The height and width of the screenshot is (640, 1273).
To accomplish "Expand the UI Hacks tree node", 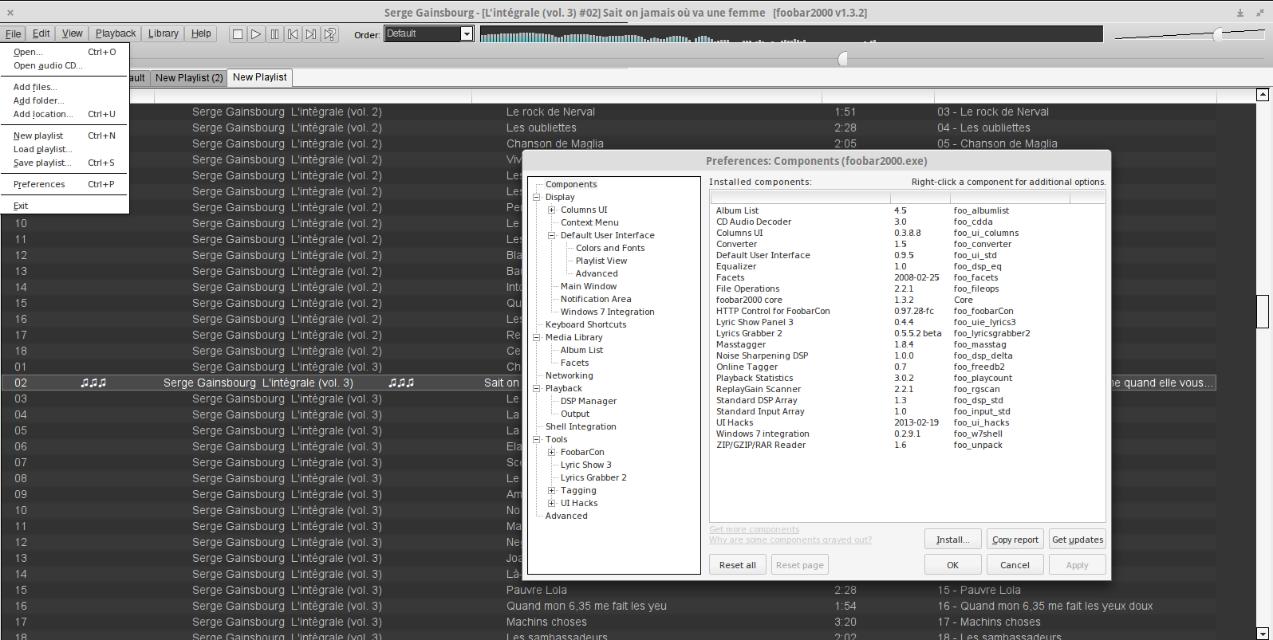I will [551, 504].
